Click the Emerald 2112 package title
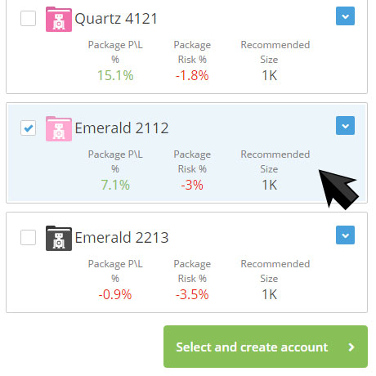376x376 pixels. pyautogui.click(x=122, y=128)
